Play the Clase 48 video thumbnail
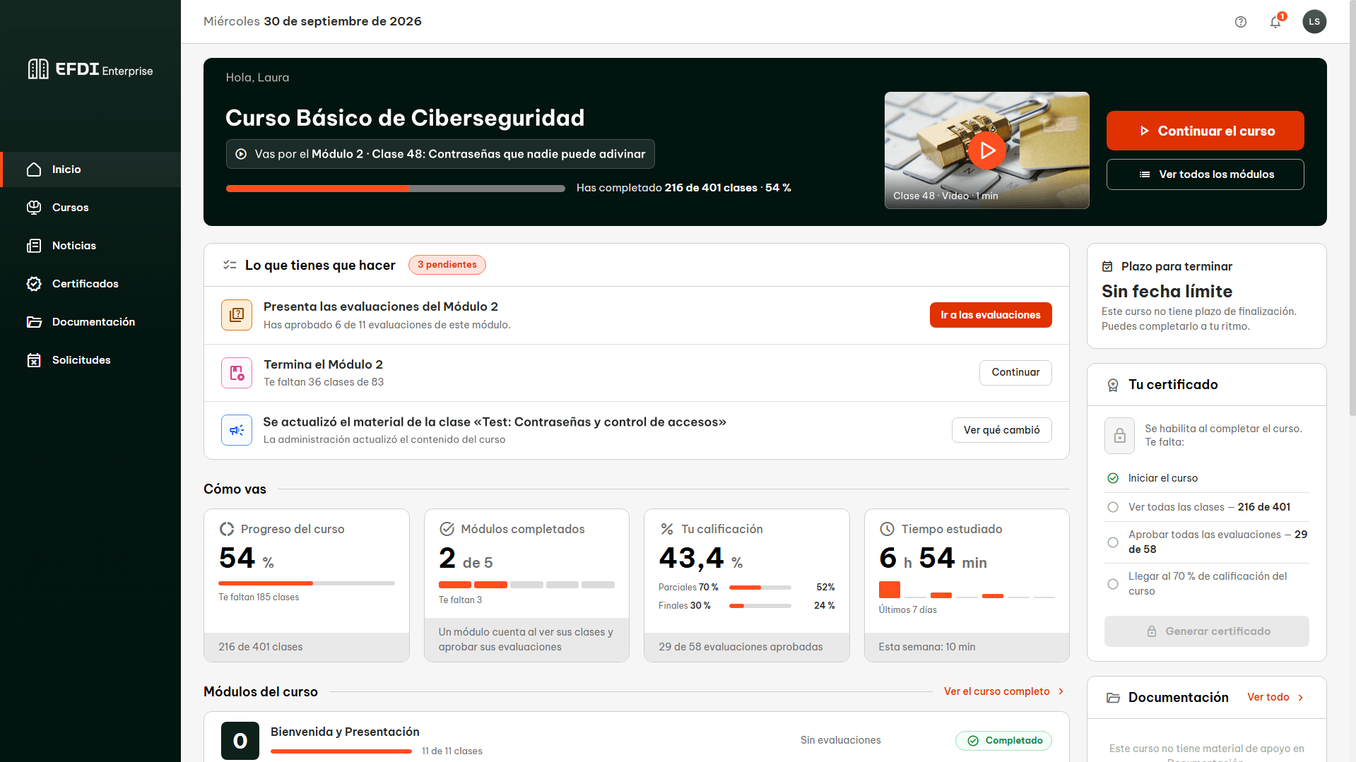Image resolution: width=1356 pixels, height=762 pixels. pyautogui.click(x=986, y=150)
